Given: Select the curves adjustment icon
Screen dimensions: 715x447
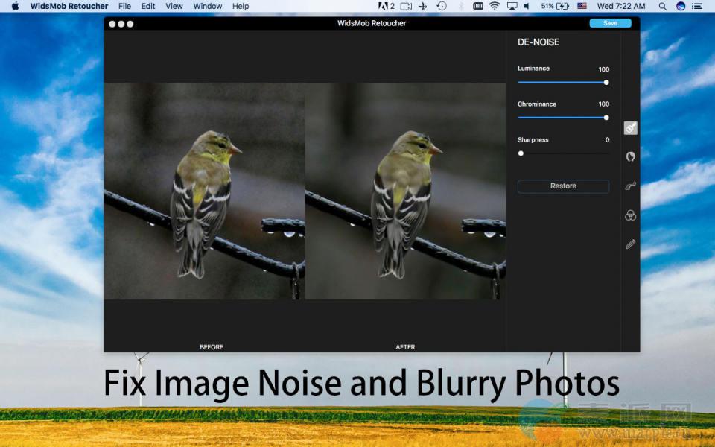Looking at the screenshot, I should 630,186.
